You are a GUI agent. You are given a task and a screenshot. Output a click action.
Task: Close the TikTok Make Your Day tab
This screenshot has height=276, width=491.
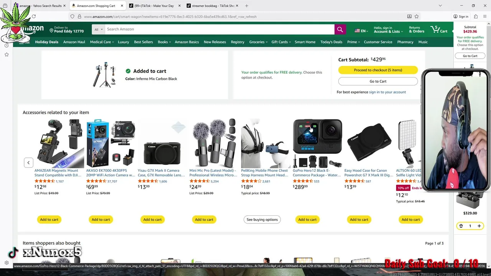click(x=179, y=6)
